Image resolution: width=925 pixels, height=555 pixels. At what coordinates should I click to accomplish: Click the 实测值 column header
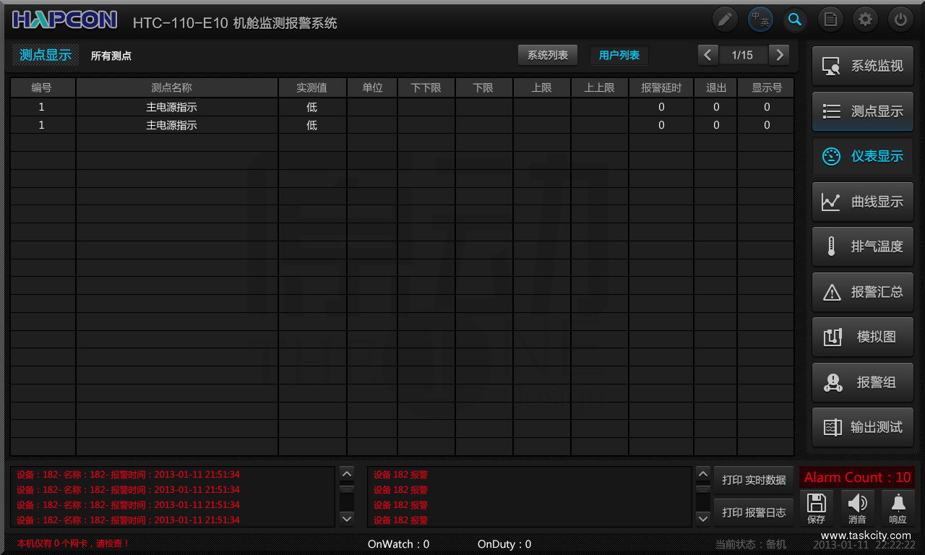coord(312,87)
